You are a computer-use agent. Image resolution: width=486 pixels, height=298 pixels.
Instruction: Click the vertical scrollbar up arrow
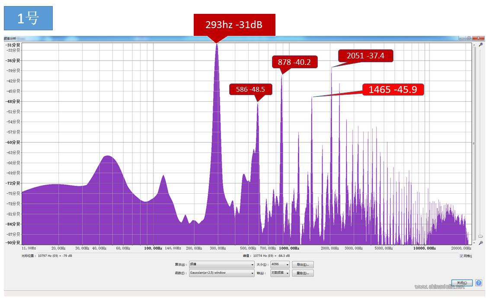click(x=474, y=45)
